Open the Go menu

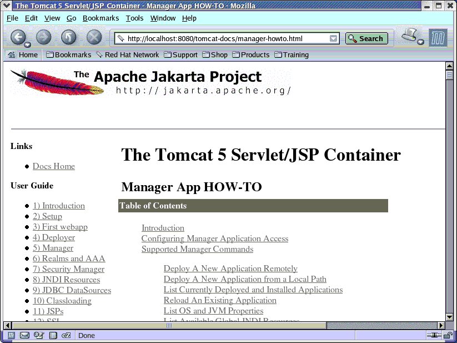pos(72,18)
